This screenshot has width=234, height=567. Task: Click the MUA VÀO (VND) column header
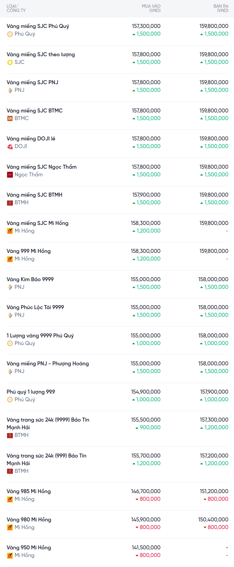(151, 8)
